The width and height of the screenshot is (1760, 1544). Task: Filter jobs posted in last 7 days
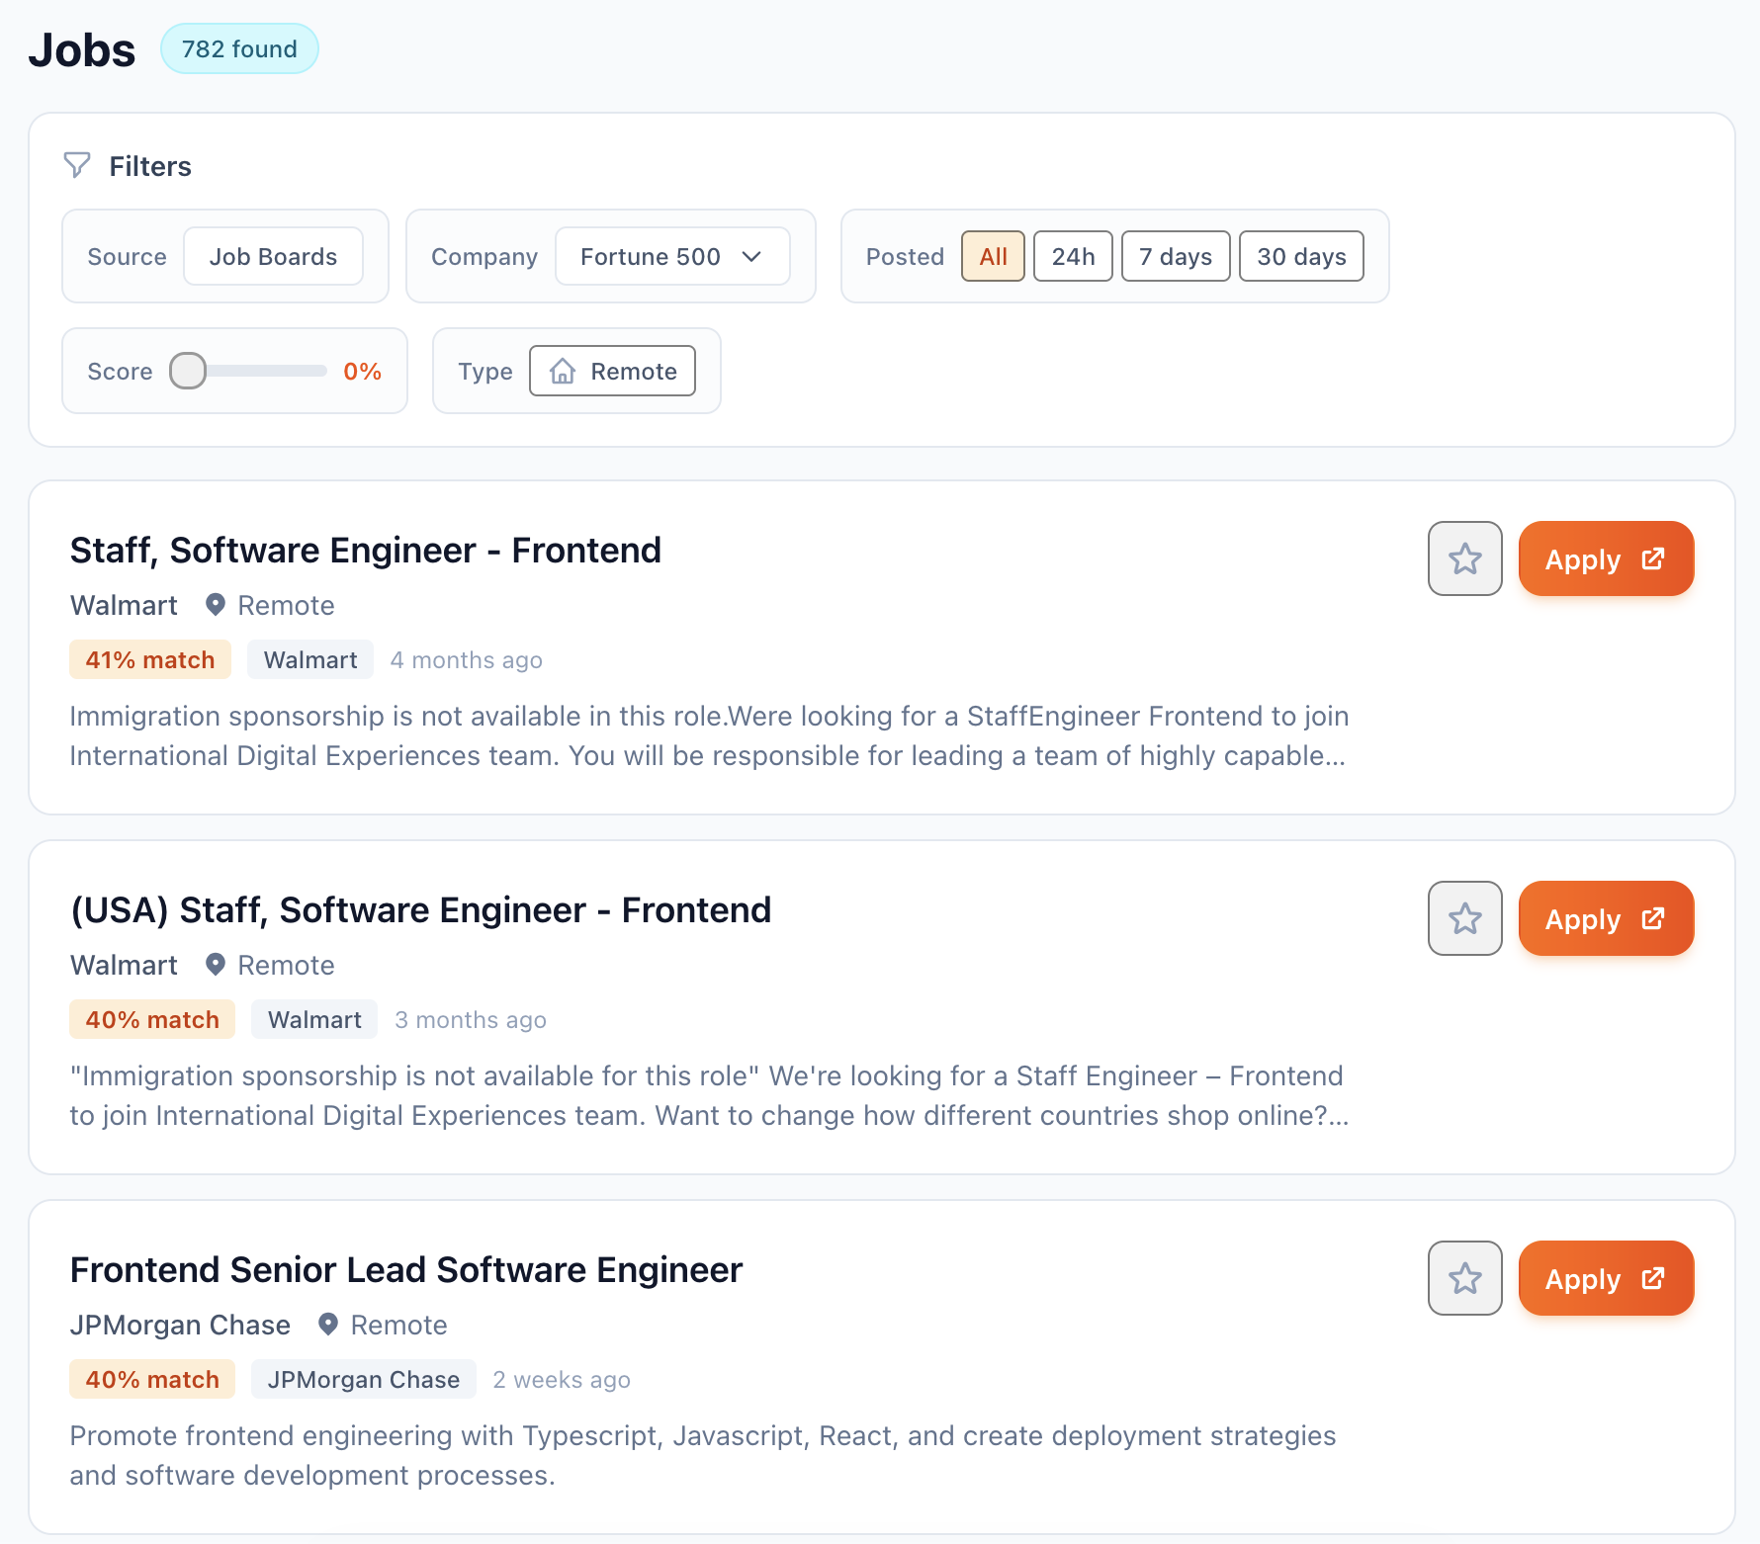click(1176, 256)
